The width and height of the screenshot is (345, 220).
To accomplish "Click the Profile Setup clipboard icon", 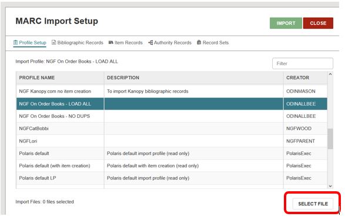I will (15, 42).
